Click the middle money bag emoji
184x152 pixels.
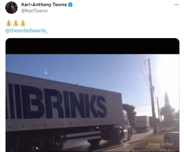click(16, 23)
